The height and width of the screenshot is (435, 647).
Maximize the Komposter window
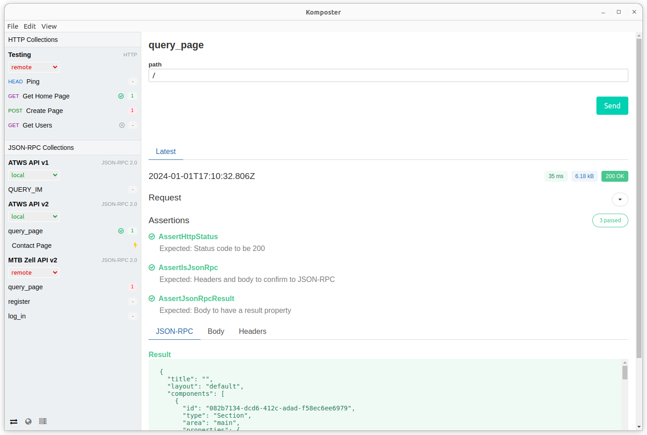(x=619, y=12)
